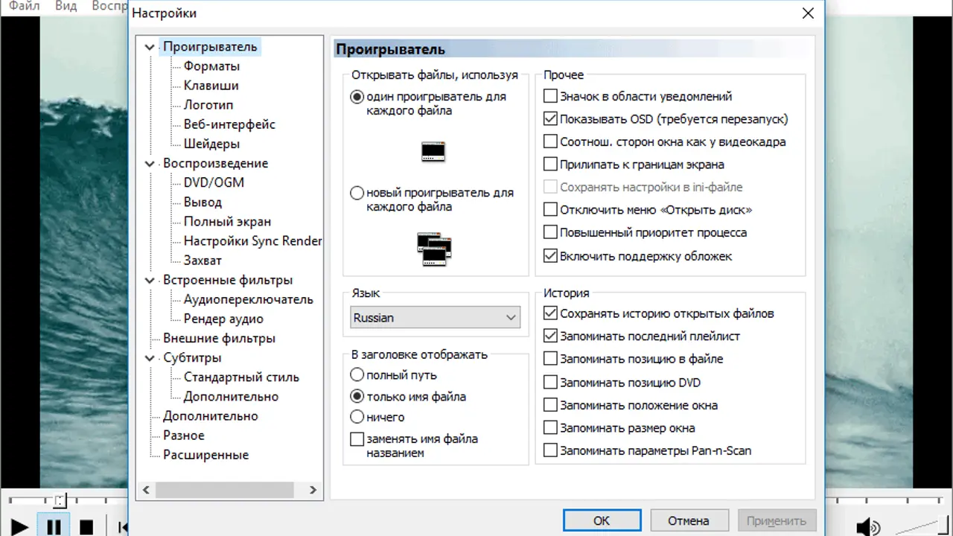Click the multiple player windows icon
Screen dimensions: 953x536
(x=434, y=249)
